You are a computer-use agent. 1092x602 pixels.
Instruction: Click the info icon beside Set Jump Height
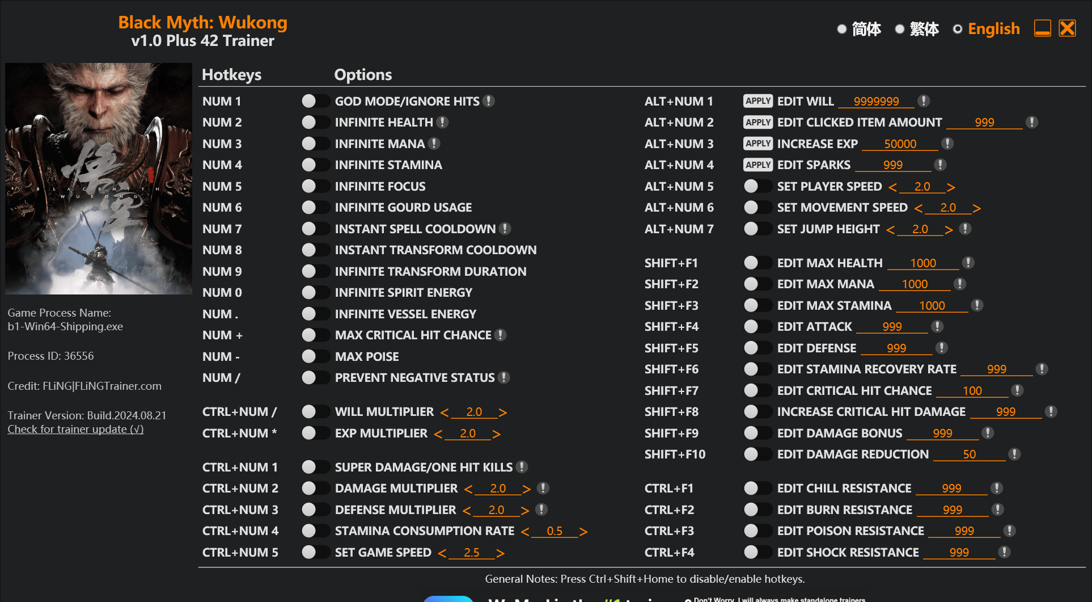click(966, 229)
